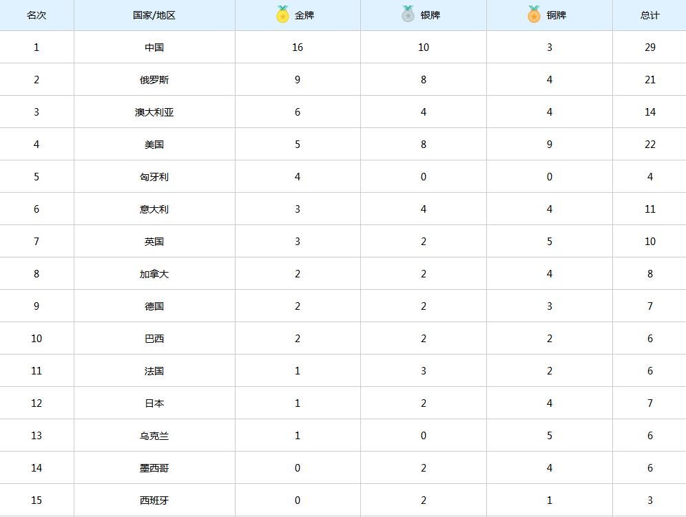Open the 美国 row entry
Viewport: 686px width, 517px height.
(154, 145)
